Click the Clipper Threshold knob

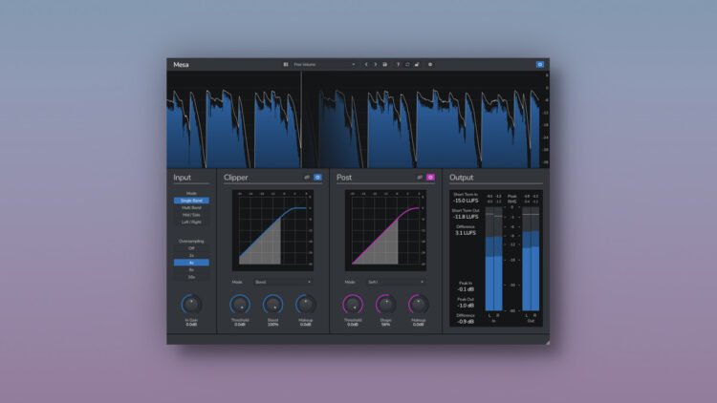click(240, 305)
